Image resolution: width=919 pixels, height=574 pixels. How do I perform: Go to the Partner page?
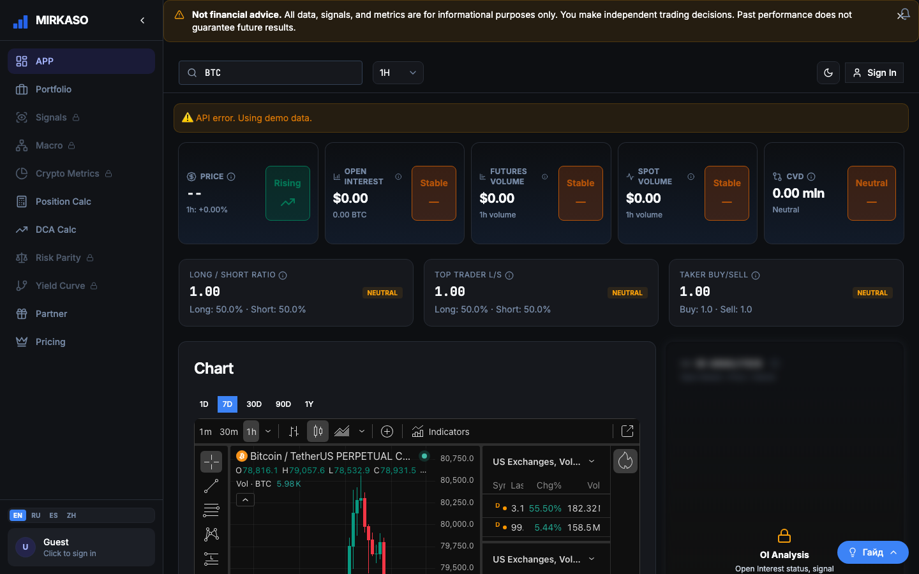click(81, 314)
